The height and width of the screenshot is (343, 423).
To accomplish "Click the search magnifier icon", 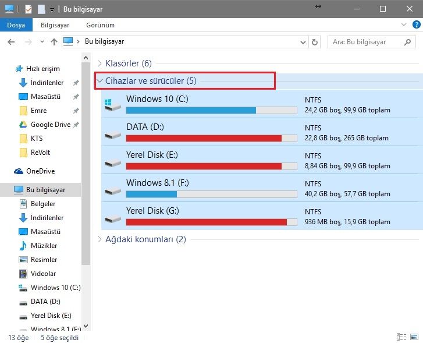I will pyautogui.click(x=408, y=42).
